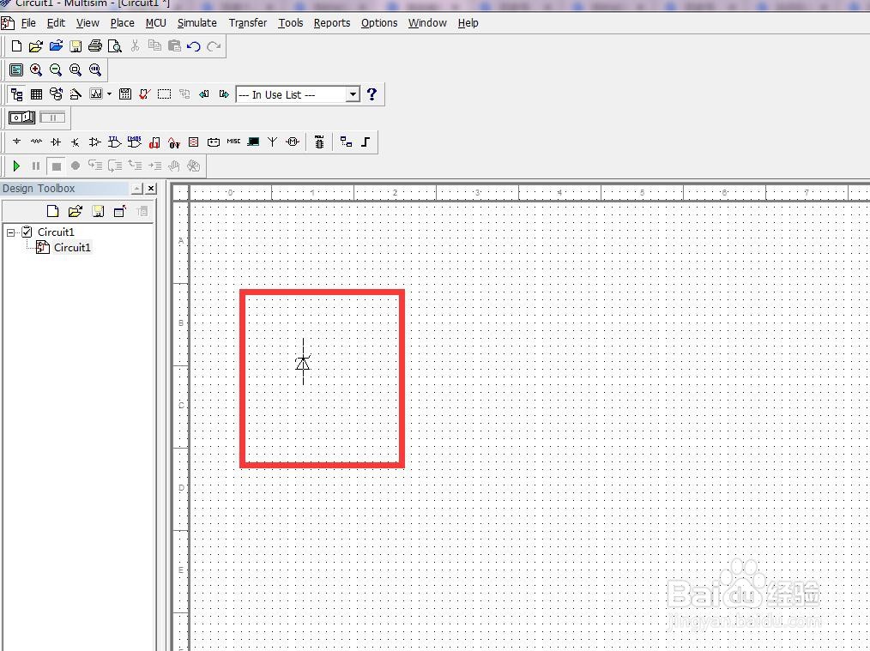Toggle the Design Toolbox panel icon
Screen dimensions: 870x651
16,94
